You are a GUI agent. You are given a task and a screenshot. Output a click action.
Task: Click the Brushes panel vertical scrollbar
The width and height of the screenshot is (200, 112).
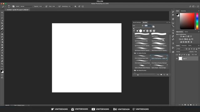(x=170, y=44)
